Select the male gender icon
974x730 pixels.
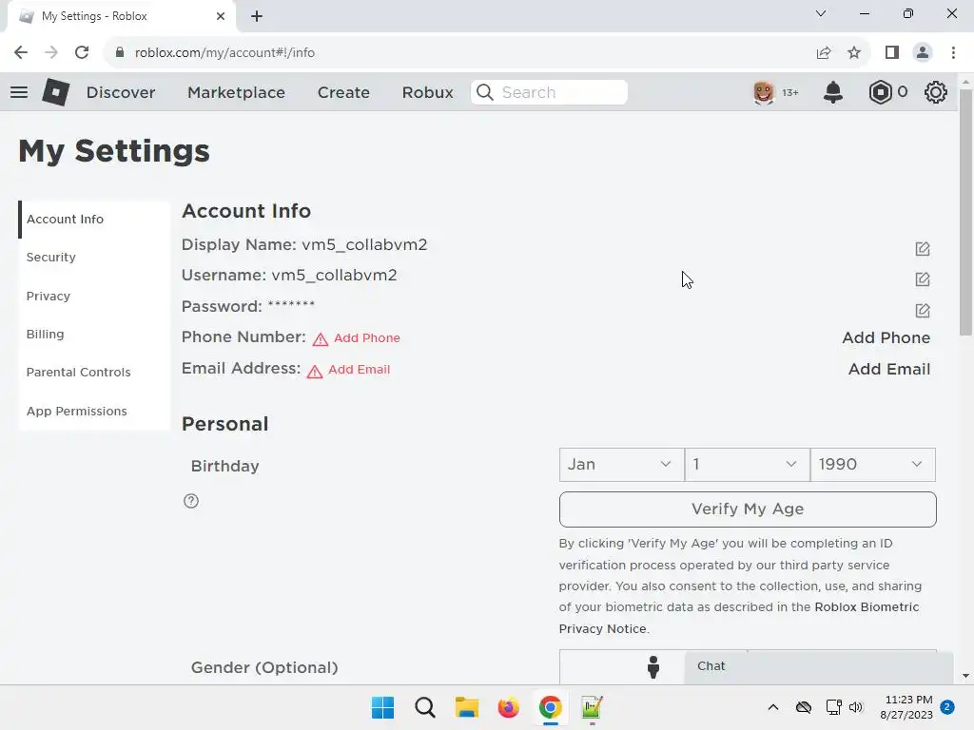pyautogui.click(x=653, y=667)
